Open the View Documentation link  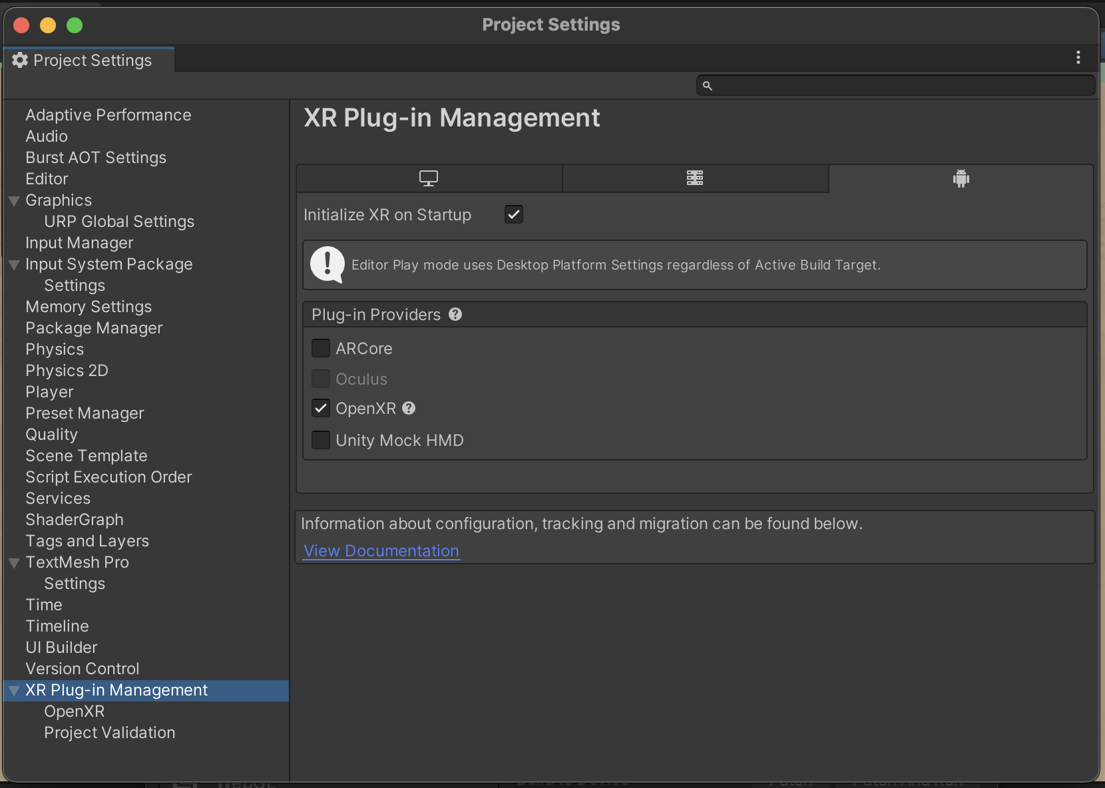point(381,551)
